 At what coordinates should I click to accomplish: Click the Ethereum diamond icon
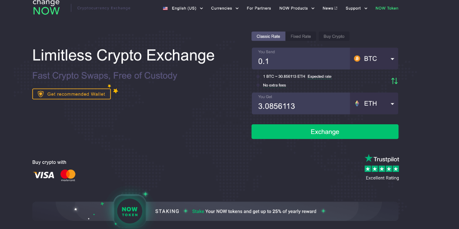click(x=357, y=104)
